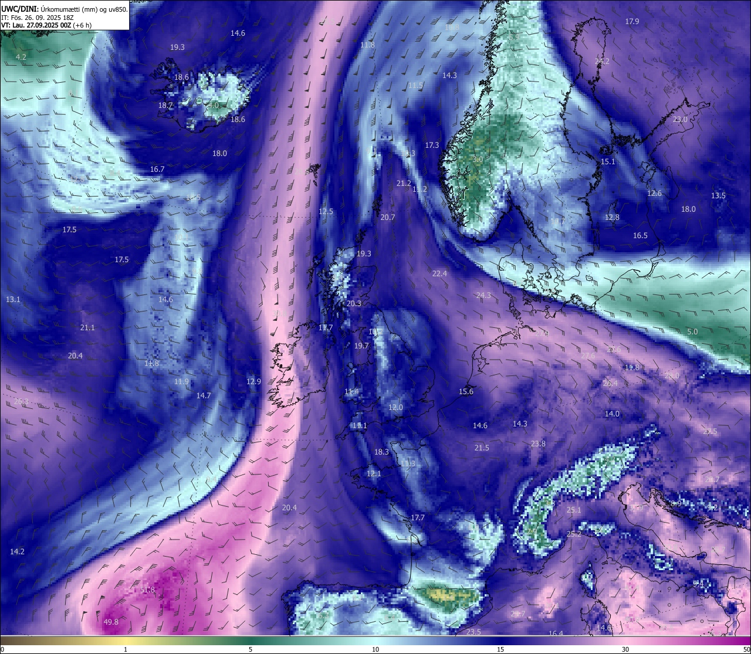Click the 23.5 value label
The height and width of the screenshot is (654, 751).
coord(473,632)
